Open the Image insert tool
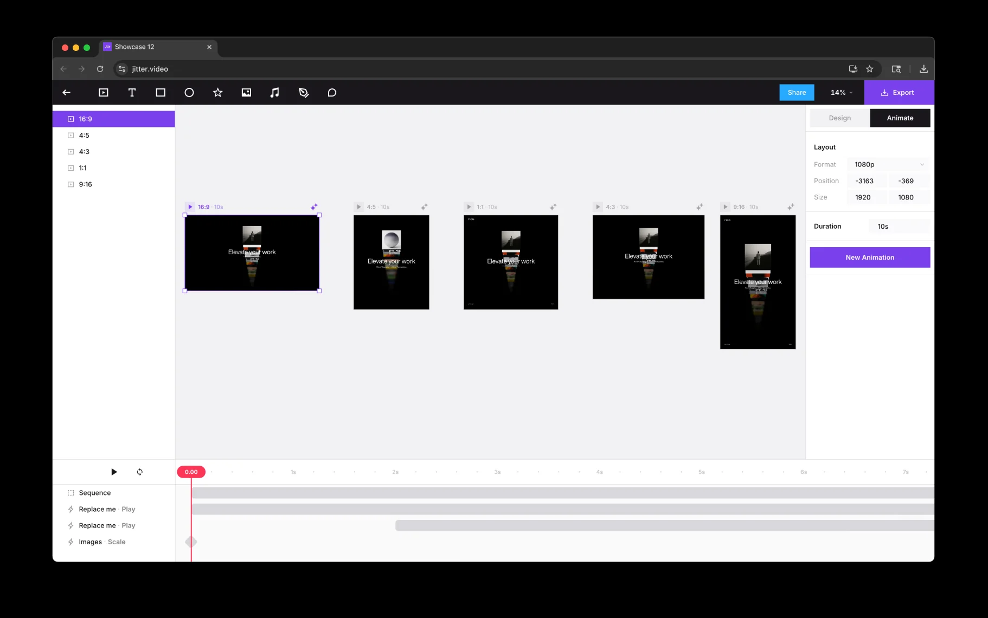 click(x=246, y=93)
